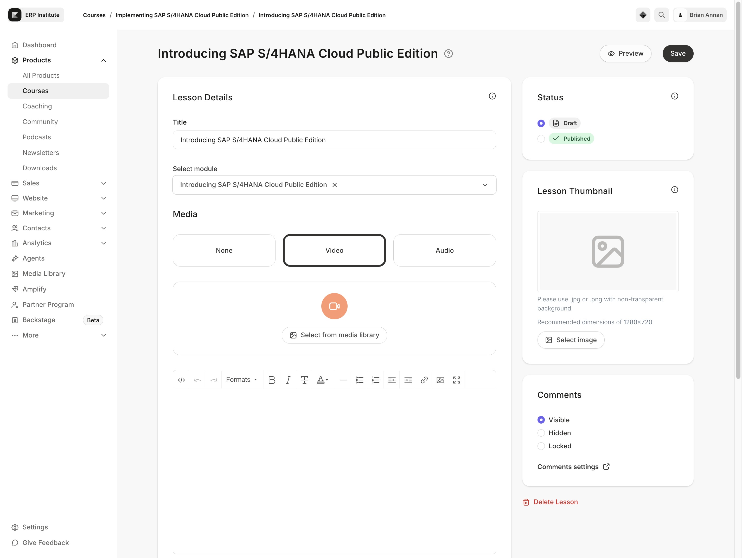Toggle fullscreen editor mode
This screenshot has width=742, height=558.
coord(457,380)
